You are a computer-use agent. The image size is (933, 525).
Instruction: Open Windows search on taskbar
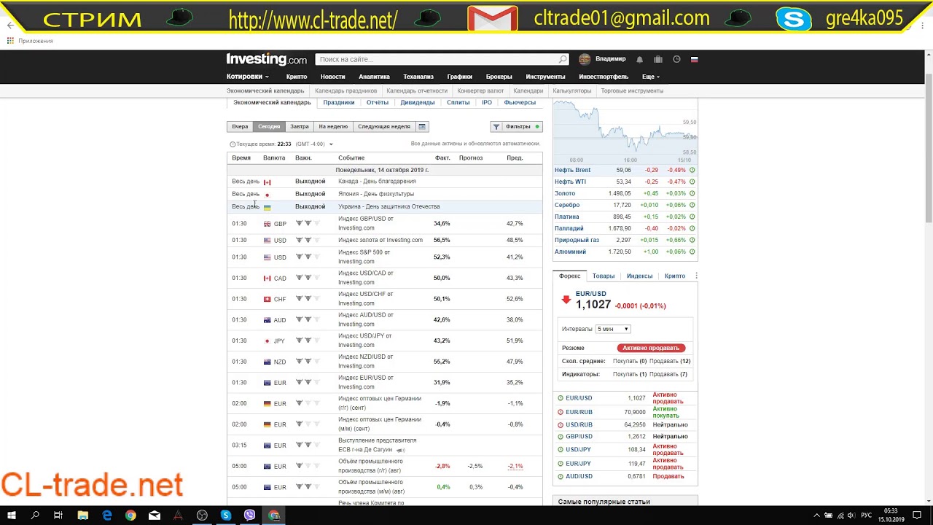(35, 516)
